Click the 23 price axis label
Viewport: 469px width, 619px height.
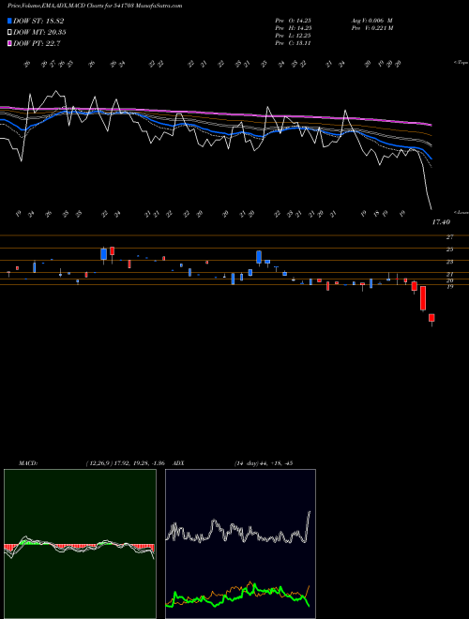coord(449,262)
